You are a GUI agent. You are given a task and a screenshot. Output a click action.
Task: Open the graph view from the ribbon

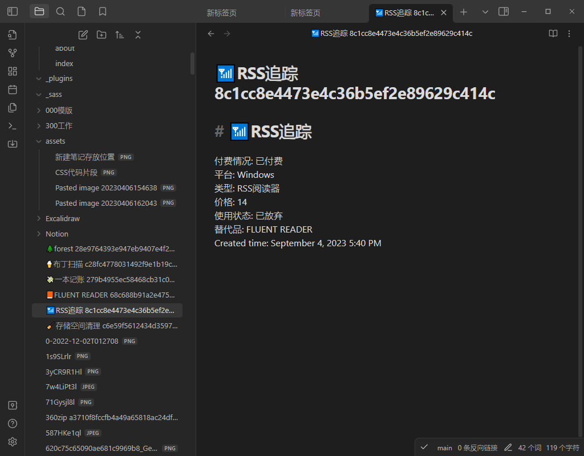pyautogui.click(x=13, y=53)
